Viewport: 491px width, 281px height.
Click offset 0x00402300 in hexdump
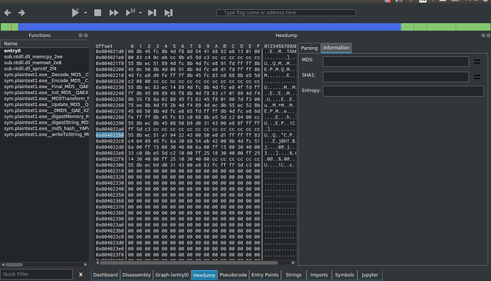[110, 165]
